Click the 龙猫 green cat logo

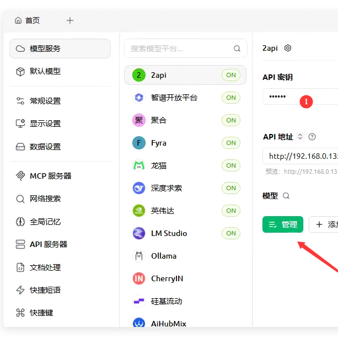tap(139, 165)
